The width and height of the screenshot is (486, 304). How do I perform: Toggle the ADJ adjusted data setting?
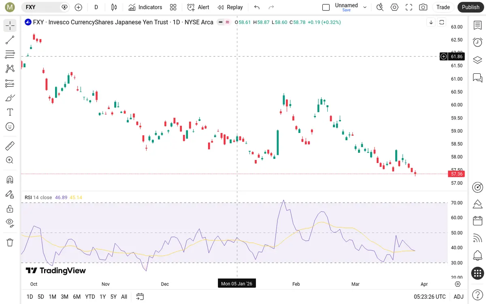pyautogui.click(x=458, y=297)
